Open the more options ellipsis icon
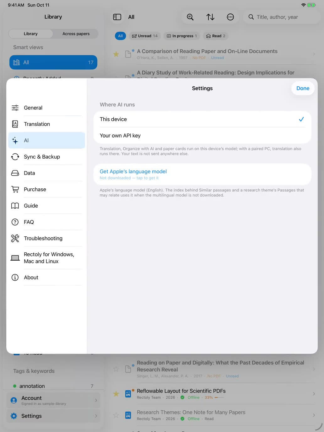Viewport: 324px width, 432px height. (230, 17)
